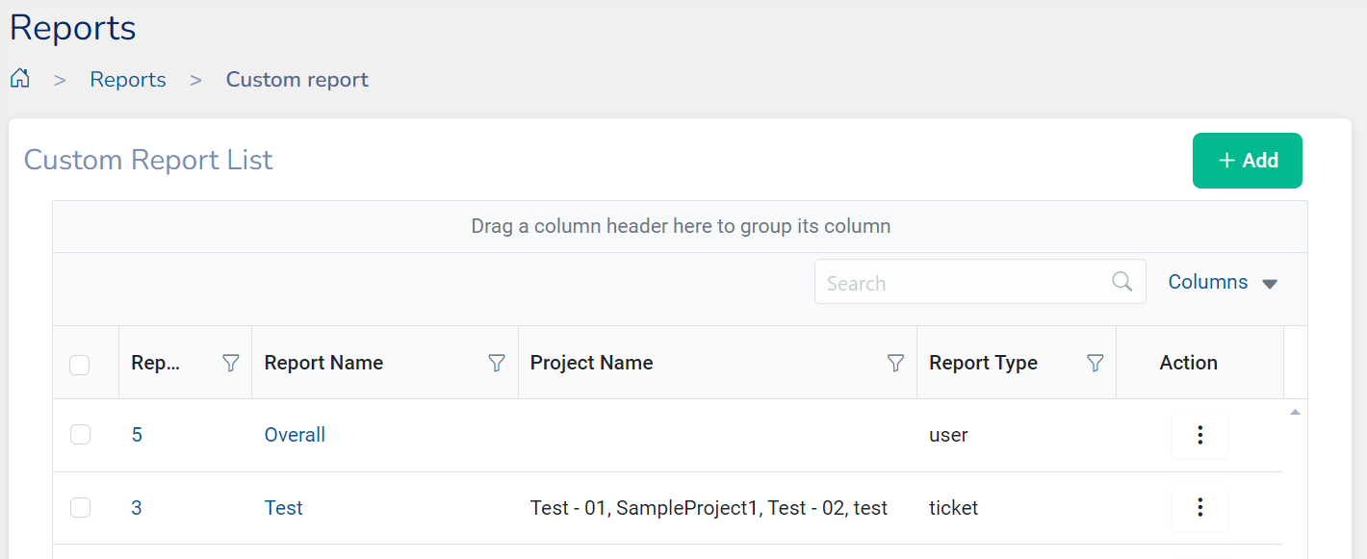Viewport: 1367px width, 559px height.
Task: Click the scroll up arrow in grid
Action: 1295,413
